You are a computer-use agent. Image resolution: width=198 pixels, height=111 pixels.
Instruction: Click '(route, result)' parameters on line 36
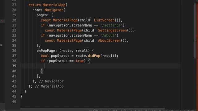click(x=75, y=51)
